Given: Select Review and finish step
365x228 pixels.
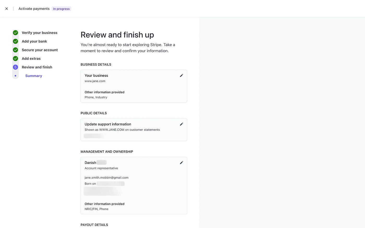Looking at the screenshot, I should tap(37, 67).
